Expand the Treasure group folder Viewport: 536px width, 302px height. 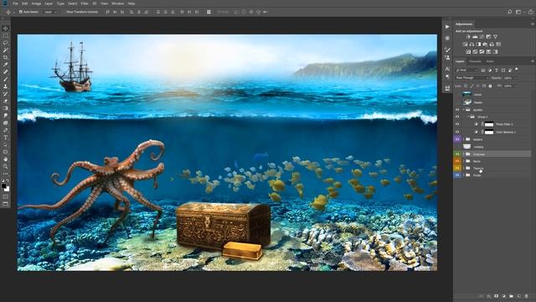click(x=464, y=168)
